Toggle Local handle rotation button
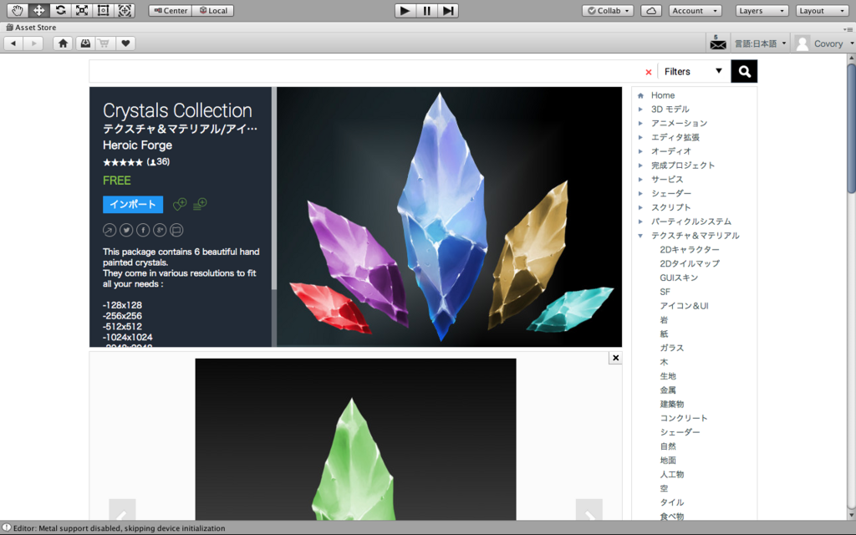Viewport: 856px width, 535px height. tap(213, 10)
